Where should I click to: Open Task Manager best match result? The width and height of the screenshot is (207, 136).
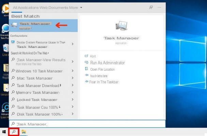click(43, 26)
